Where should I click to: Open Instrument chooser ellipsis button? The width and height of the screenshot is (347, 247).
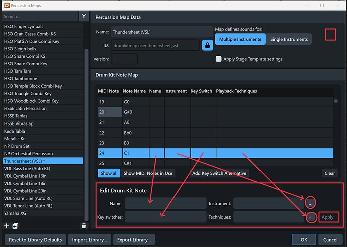pos(310,203)
